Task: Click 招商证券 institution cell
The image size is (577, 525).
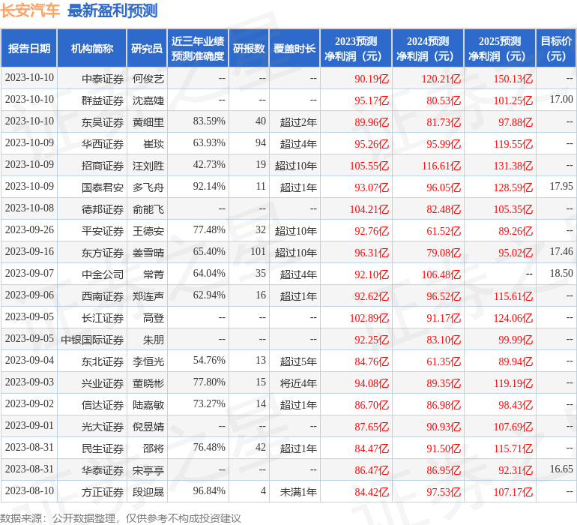Action: click(103, 166)
